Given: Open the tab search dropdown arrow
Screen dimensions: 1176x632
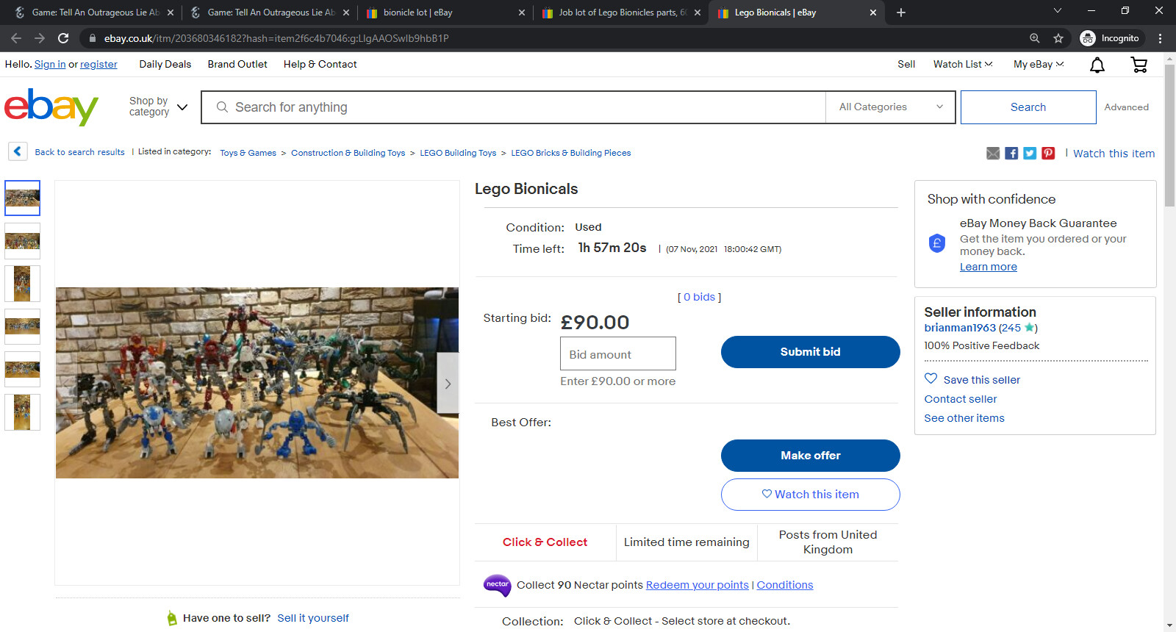Looking at the screenshot, I should pos(1058,11).
